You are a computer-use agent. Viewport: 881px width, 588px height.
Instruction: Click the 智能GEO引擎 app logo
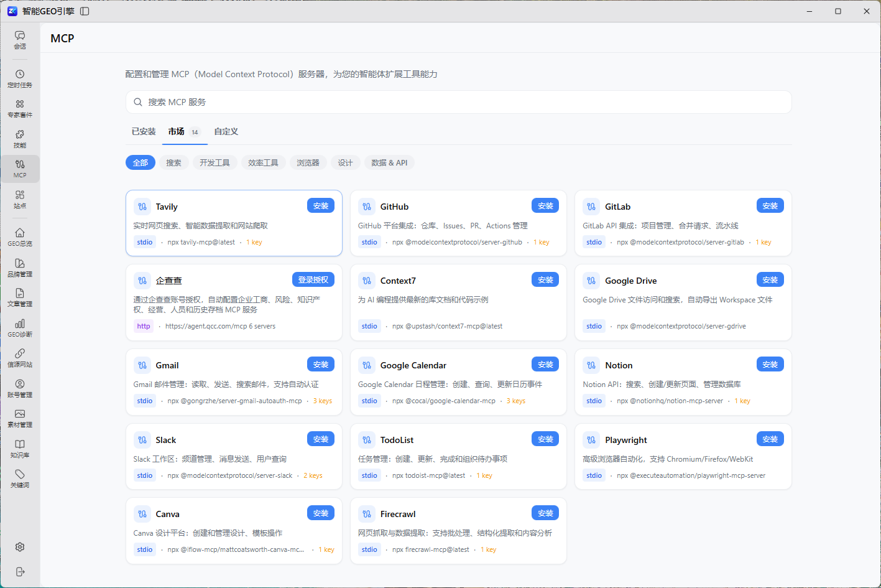pos(12,11)
